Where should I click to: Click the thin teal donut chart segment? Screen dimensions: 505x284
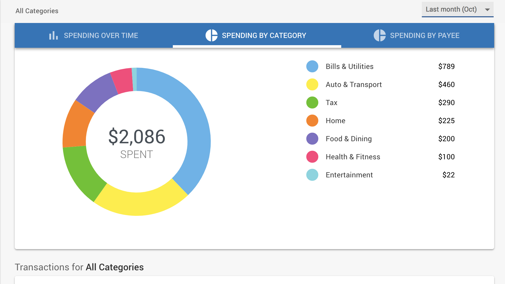coord(134,79)
